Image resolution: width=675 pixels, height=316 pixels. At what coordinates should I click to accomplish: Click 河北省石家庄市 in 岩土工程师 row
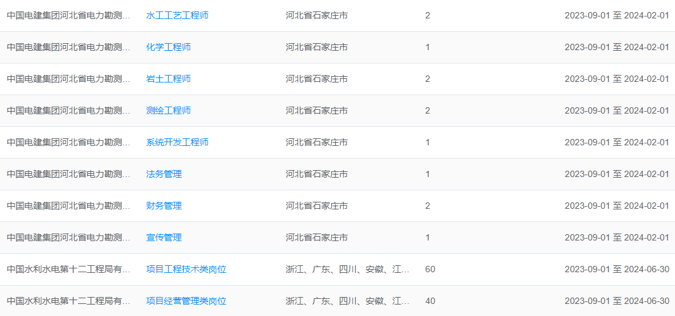(317, 79)
